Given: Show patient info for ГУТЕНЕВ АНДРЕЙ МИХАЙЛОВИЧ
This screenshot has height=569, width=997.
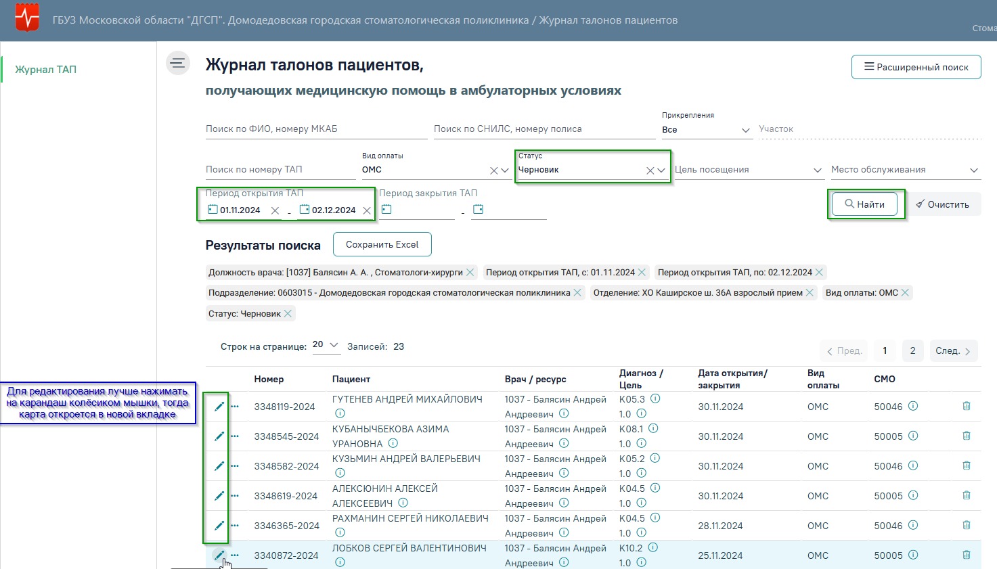Looking at the screenshot, I should click(340, 413).
